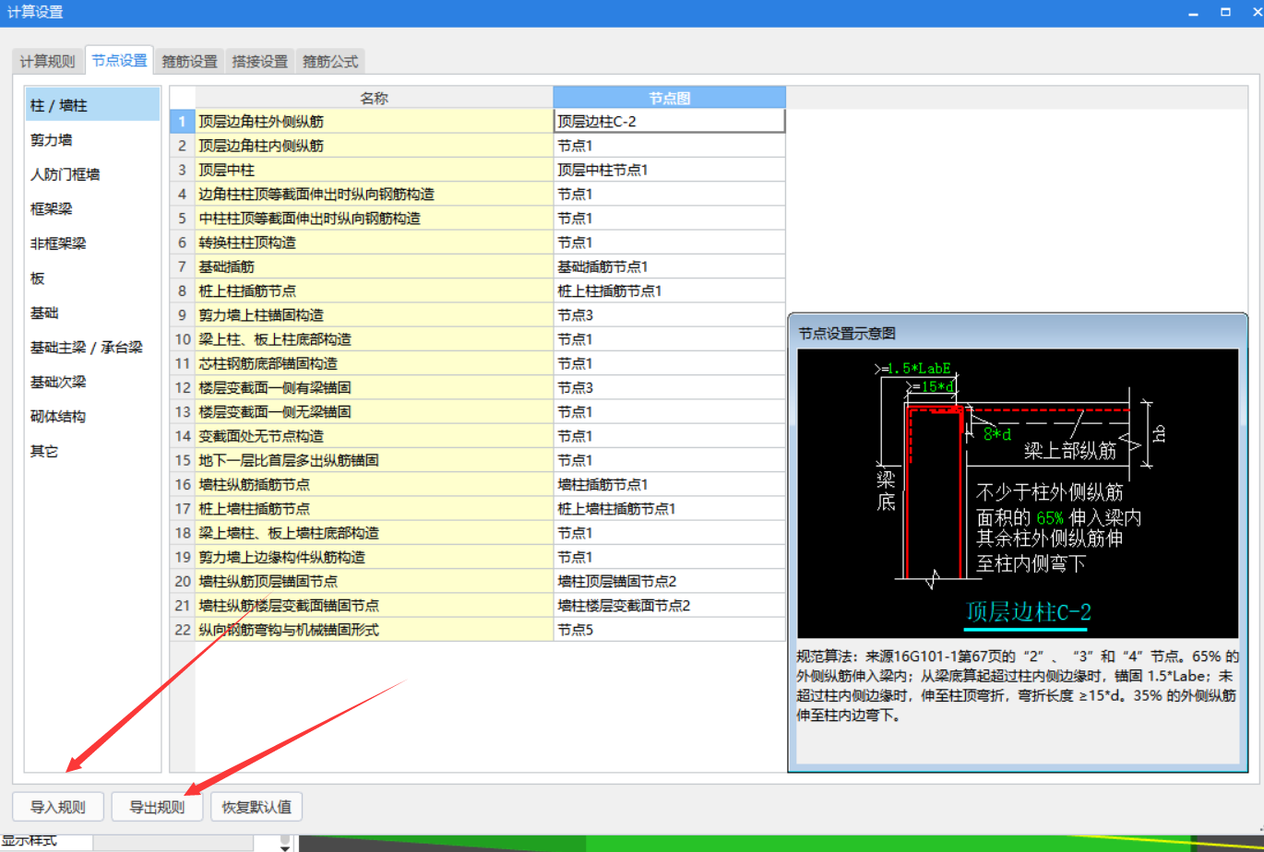Select row 17 name 桩上墙柱插筋节点
The width and height of the screenshot is (1264, 852).
click(374, 508)
